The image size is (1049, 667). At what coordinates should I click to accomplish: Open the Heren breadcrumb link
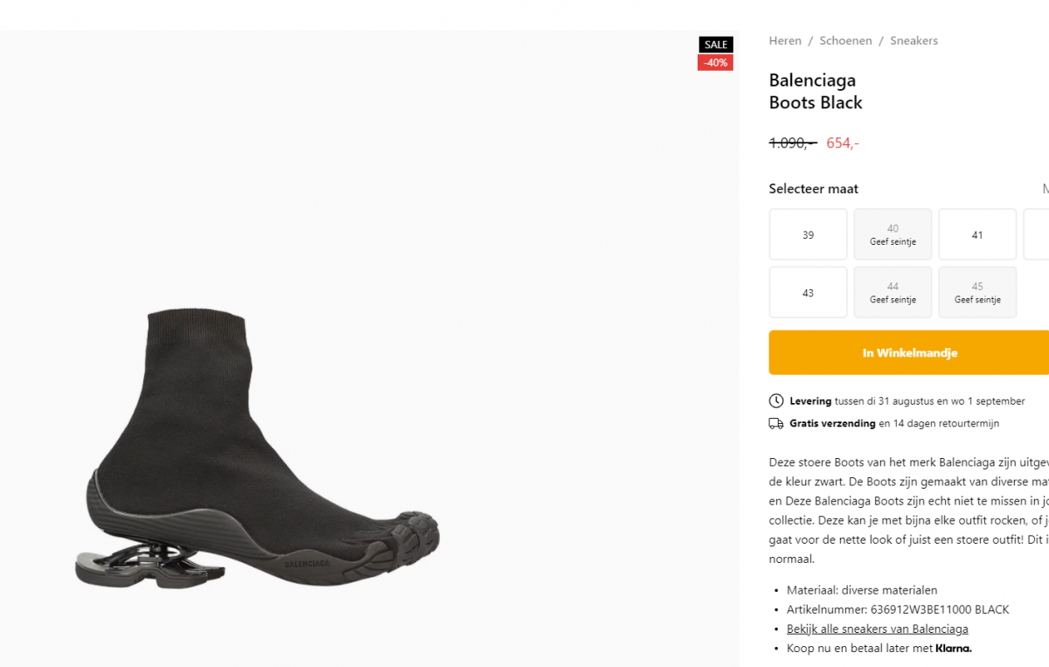tap(785, 41)
